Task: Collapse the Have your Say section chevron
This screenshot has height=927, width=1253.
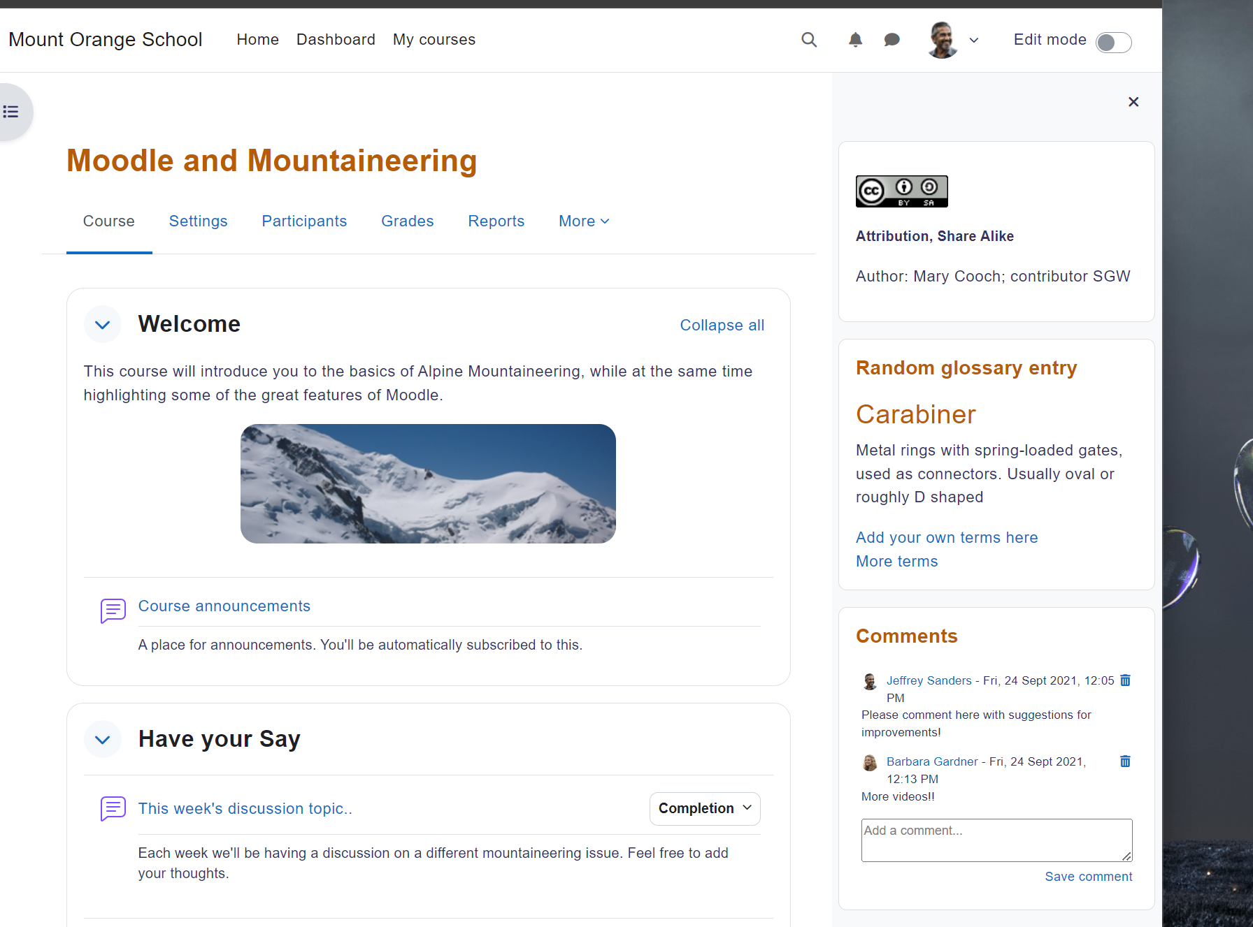Action: pyautogui.click(x=103, y=740)
